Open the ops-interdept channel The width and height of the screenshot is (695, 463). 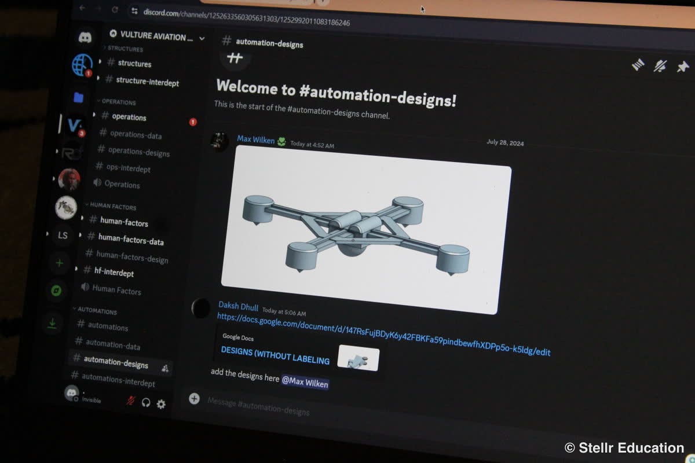pos(130,168)
